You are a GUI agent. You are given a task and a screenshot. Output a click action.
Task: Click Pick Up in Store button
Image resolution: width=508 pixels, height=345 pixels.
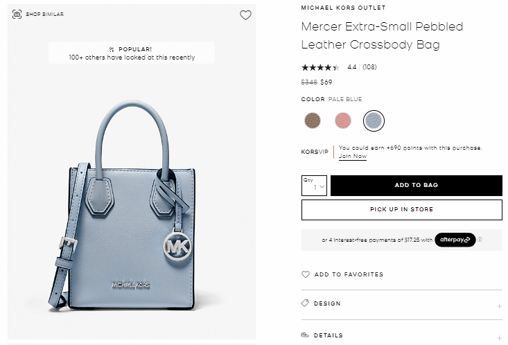tap(402, 210)
